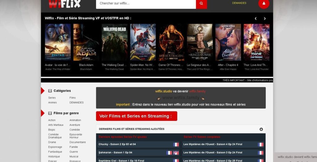
Task: Choose the Drame genre
Action: (52, 142)
